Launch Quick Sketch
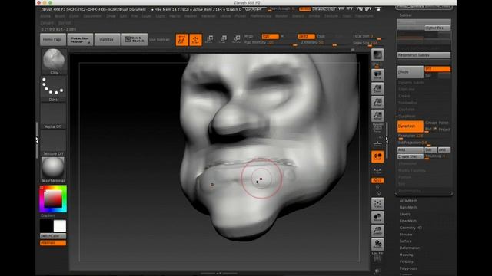 135,39
